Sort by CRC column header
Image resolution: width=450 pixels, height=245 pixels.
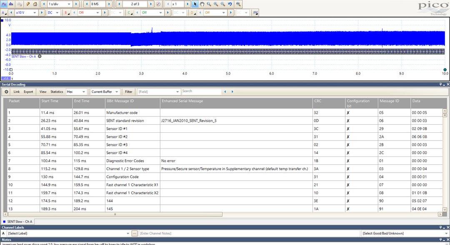[x=329, y=103]
